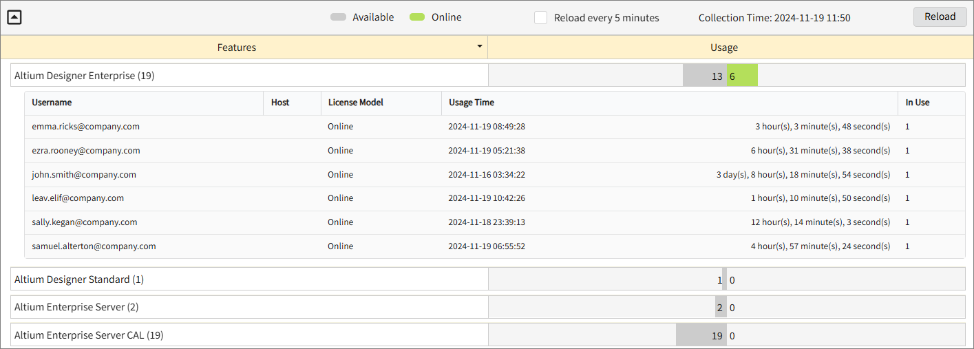974x349 pixels.
Task: Click duration 3 day(s), 8 hour(s), 18 minute(s)
Action: (x=803, y=175)
